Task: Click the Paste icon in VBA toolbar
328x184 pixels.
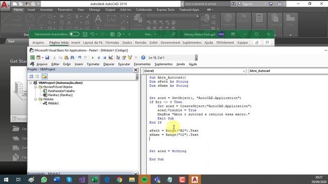Action: click(x=66, y=58)
